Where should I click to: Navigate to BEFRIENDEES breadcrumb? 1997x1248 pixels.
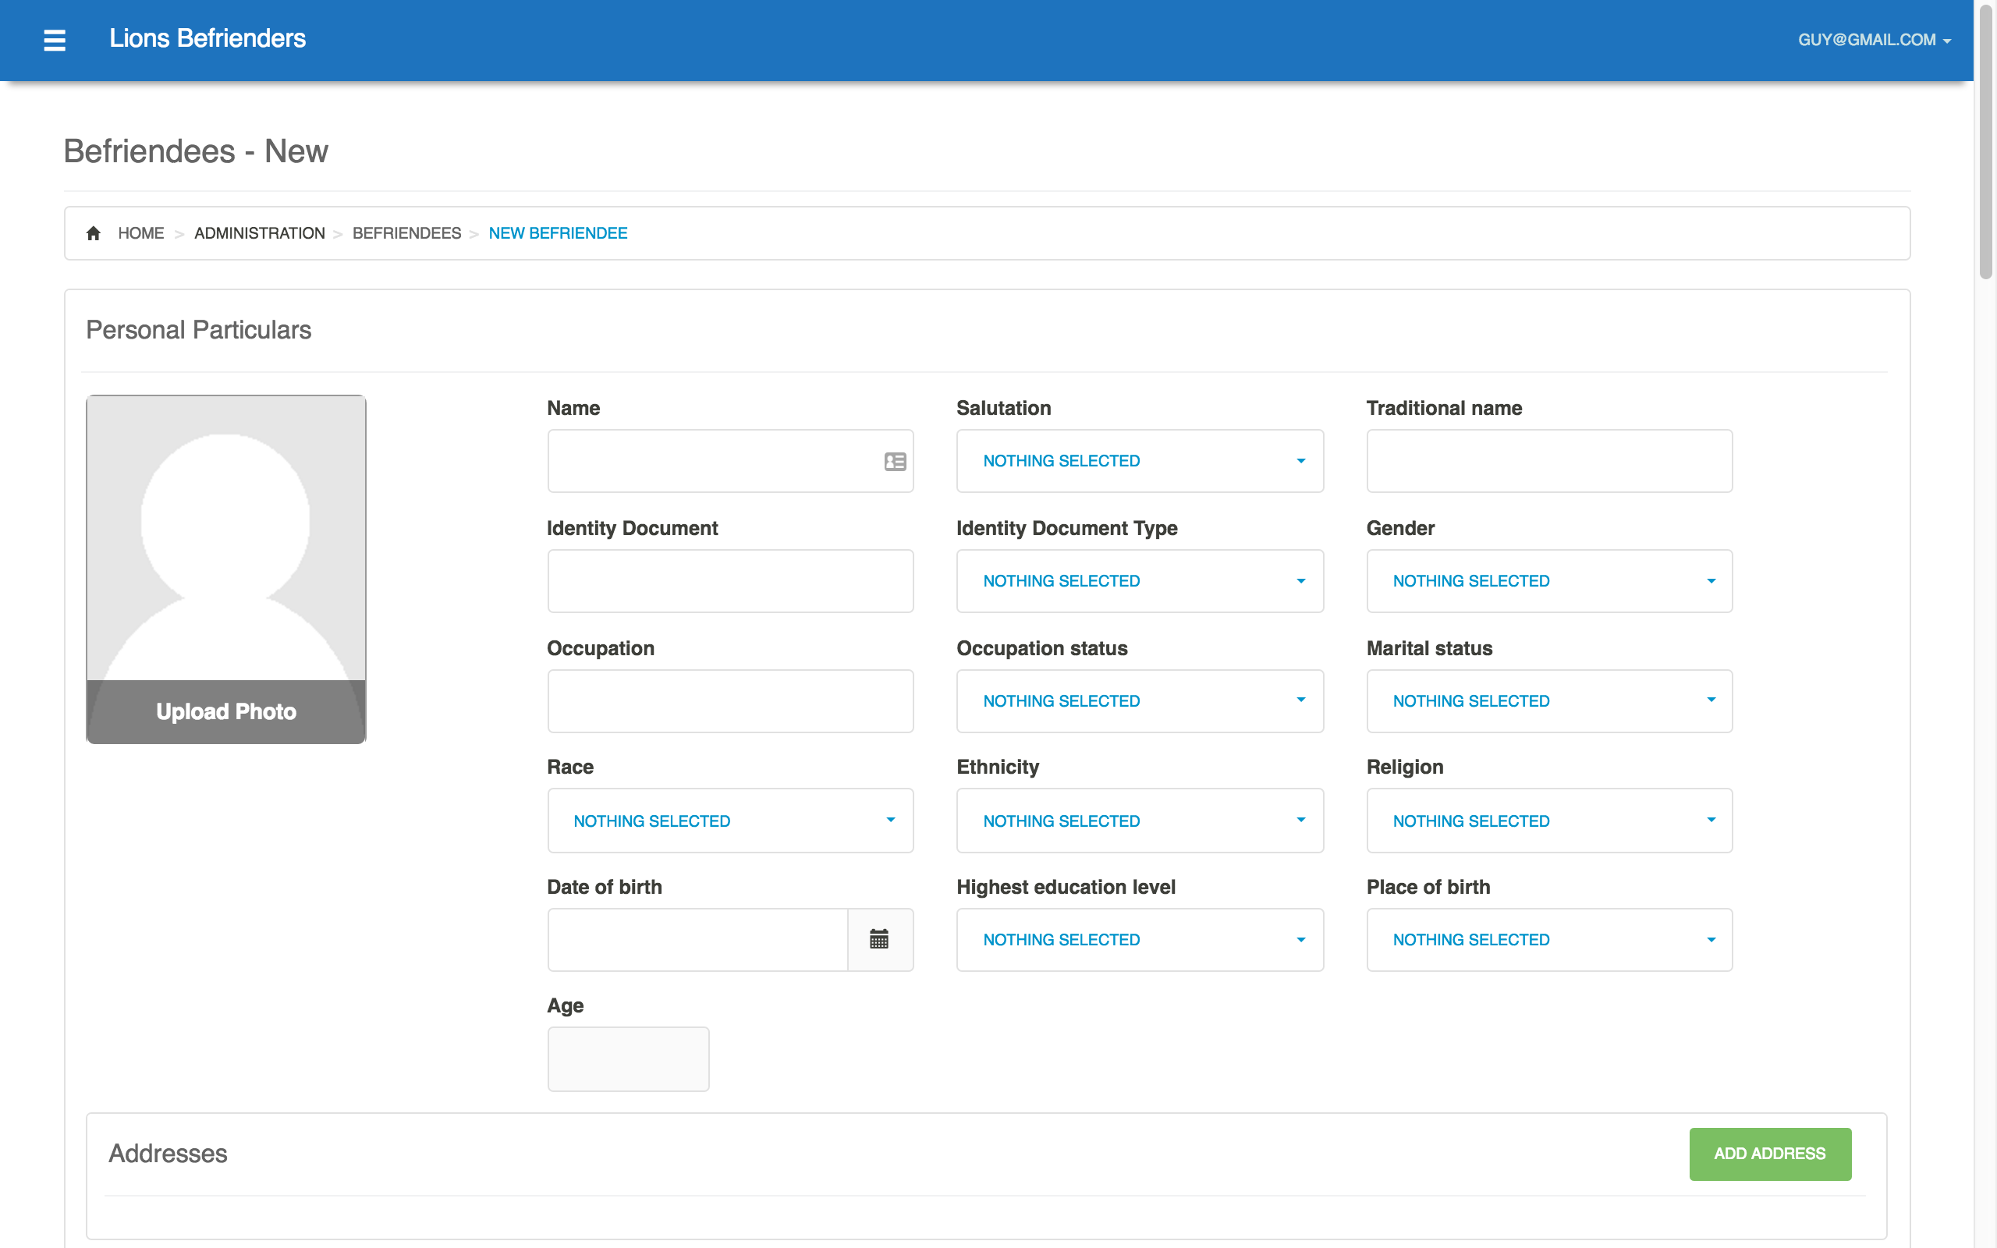coord(406,232)
